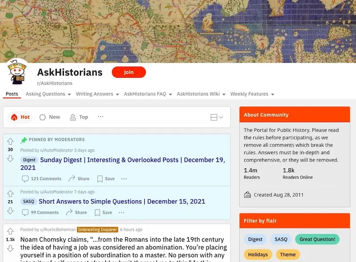Image resolution: width=356 pixels, height=262 pixels.
Task: Click the AskHistorians Snoo avatar
Action: tap(17, 71)
